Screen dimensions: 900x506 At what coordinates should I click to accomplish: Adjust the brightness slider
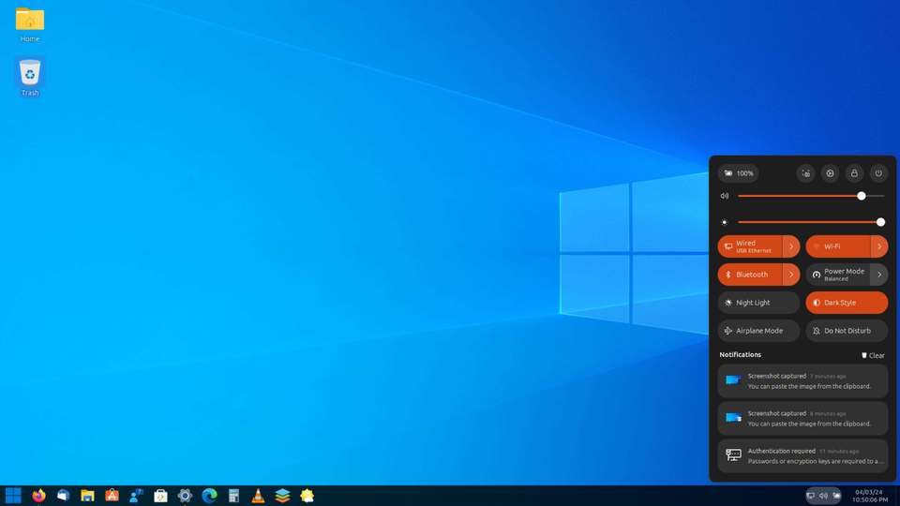tap(810, 222)
